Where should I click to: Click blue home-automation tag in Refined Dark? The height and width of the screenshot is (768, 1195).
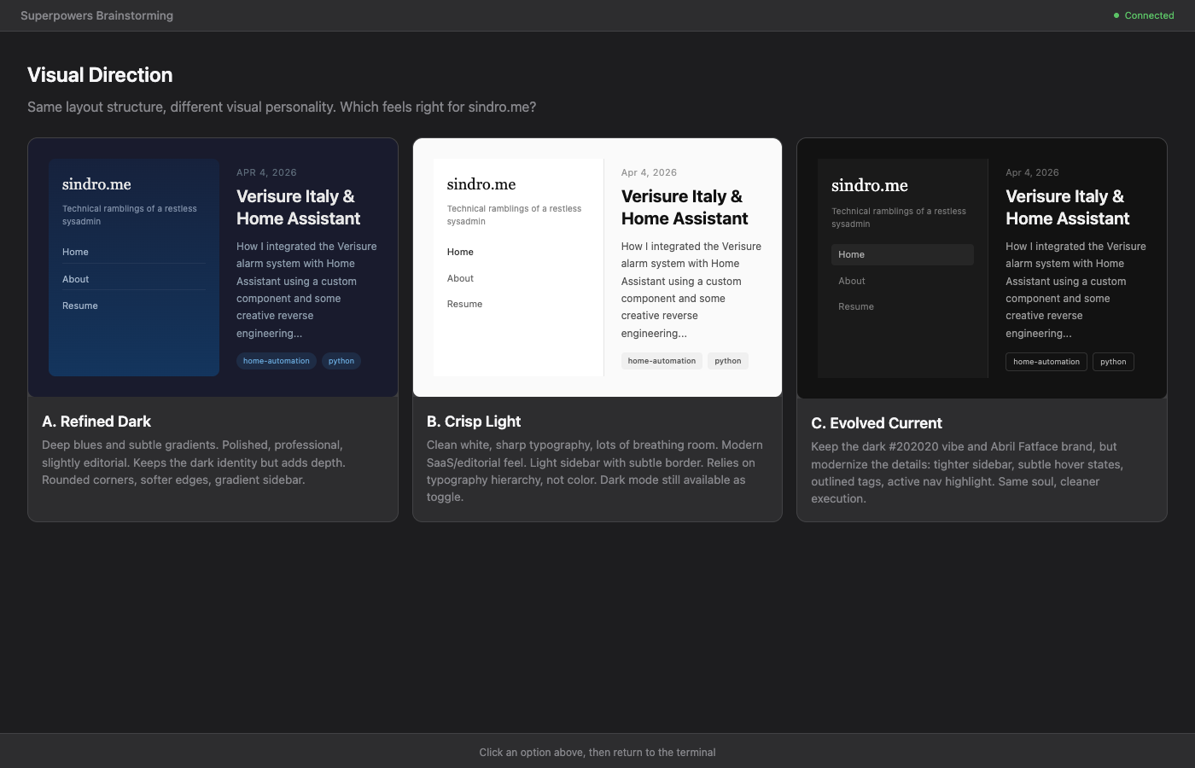click(x=276, y=361)
